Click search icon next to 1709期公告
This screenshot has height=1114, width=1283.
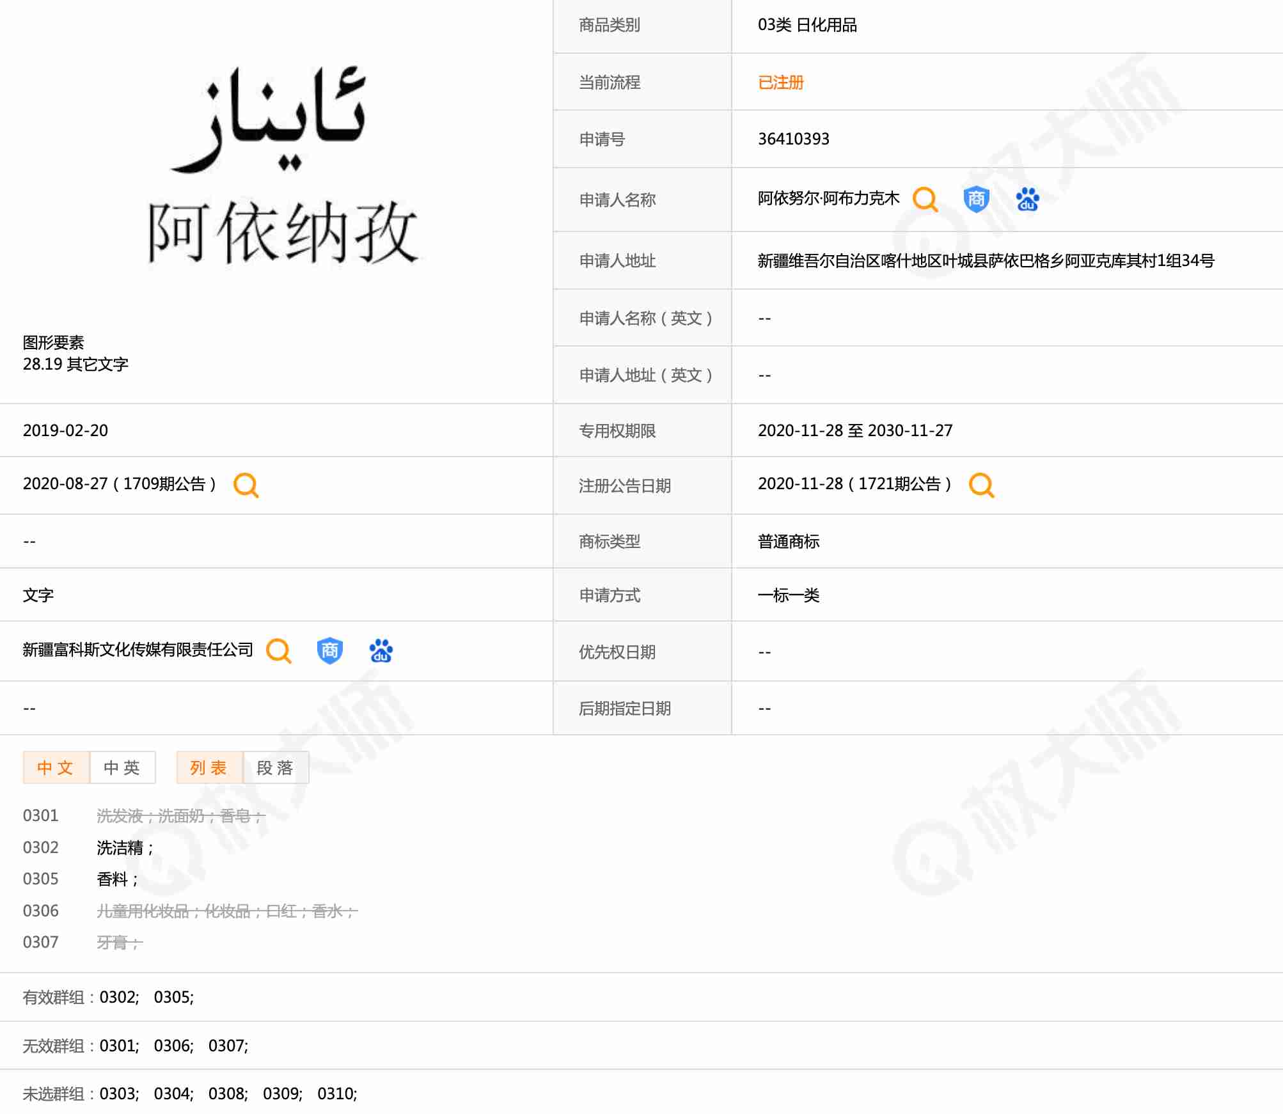pyautogui.click(x=246, y=485)
